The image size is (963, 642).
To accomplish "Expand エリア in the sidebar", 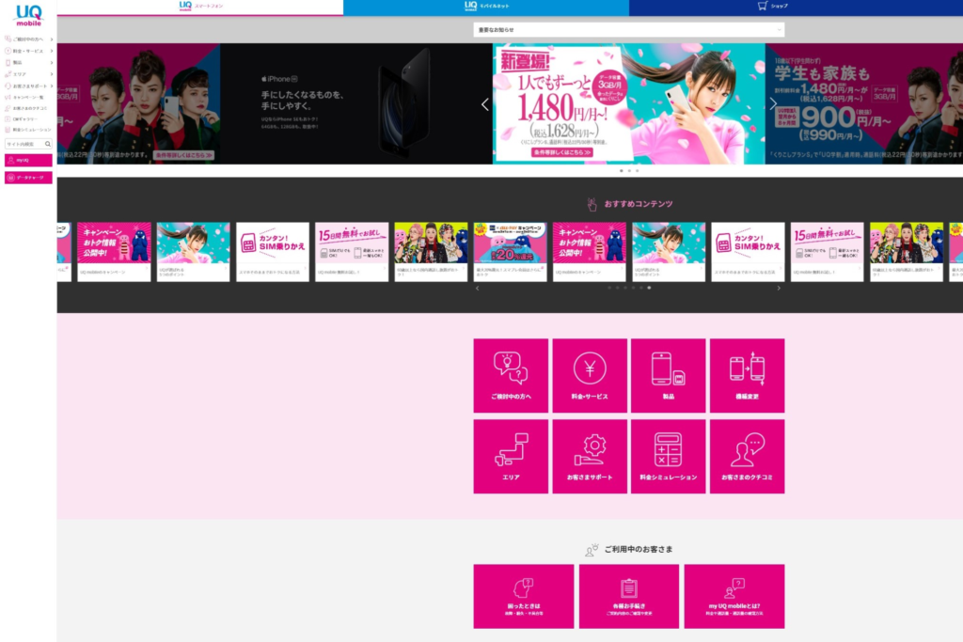I will (28, 74).
